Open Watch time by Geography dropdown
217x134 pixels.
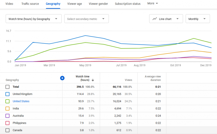[x=34, y=19]
